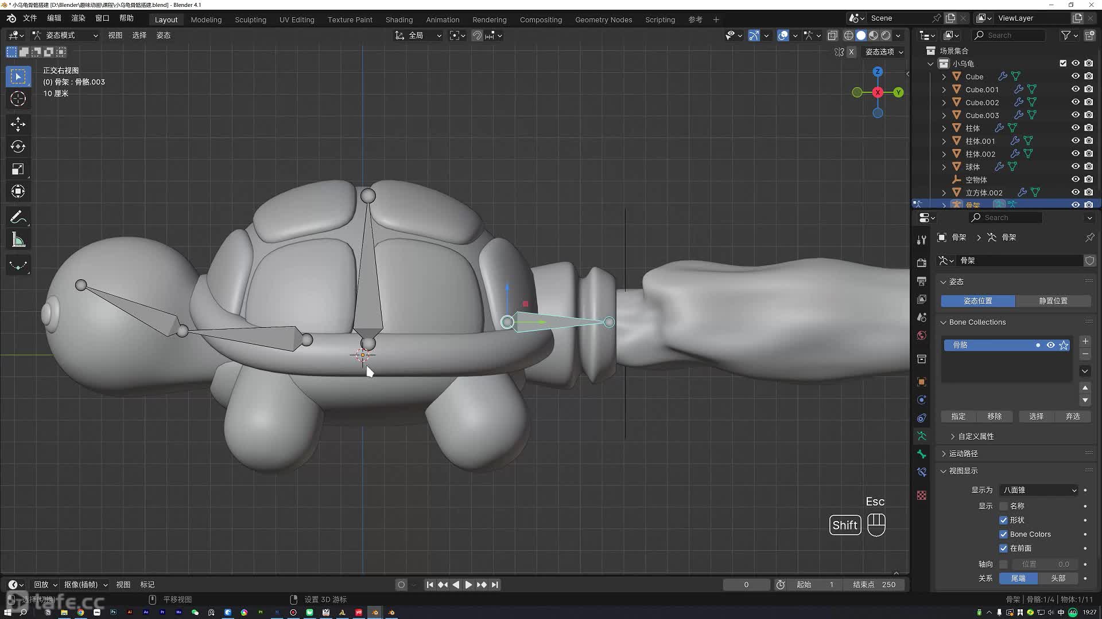Expand the 运动路径 panel
The height and width of the screenshot is (619, 1102).
pos(964,453)
